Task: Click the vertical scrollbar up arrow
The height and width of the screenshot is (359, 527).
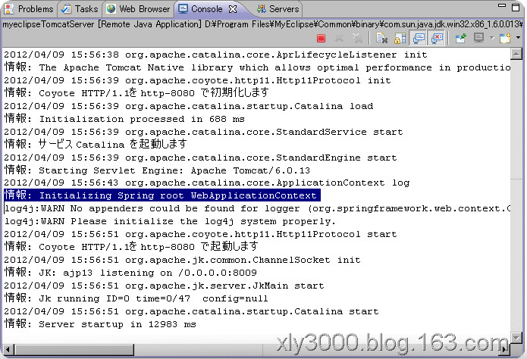Action: pyautogui.click(x=516, y=54)
